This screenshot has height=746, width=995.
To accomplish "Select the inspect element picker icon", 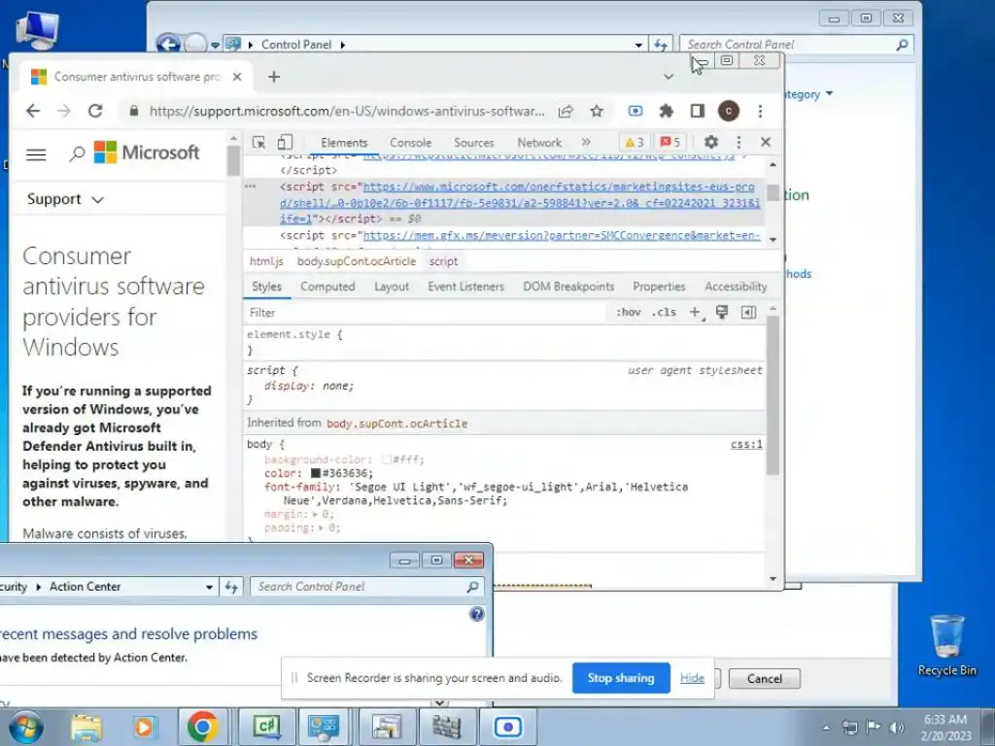I will click(x=258, y=142).
